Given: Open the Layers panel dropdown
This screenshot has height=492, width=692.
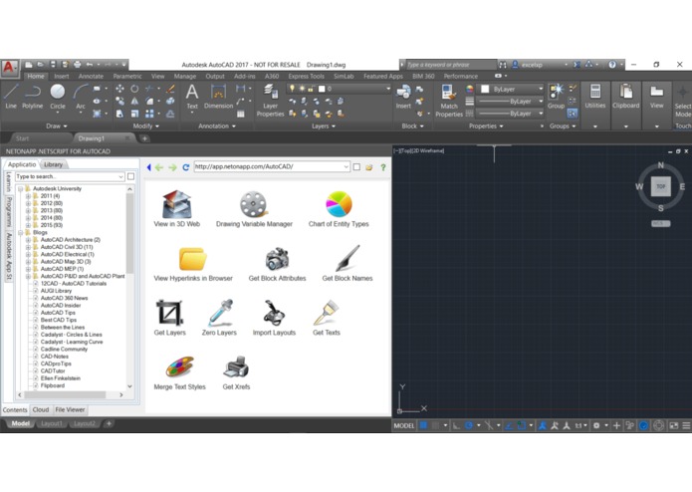Looking at the screenshot, I should pyautogui.click(x=324, y=126).
